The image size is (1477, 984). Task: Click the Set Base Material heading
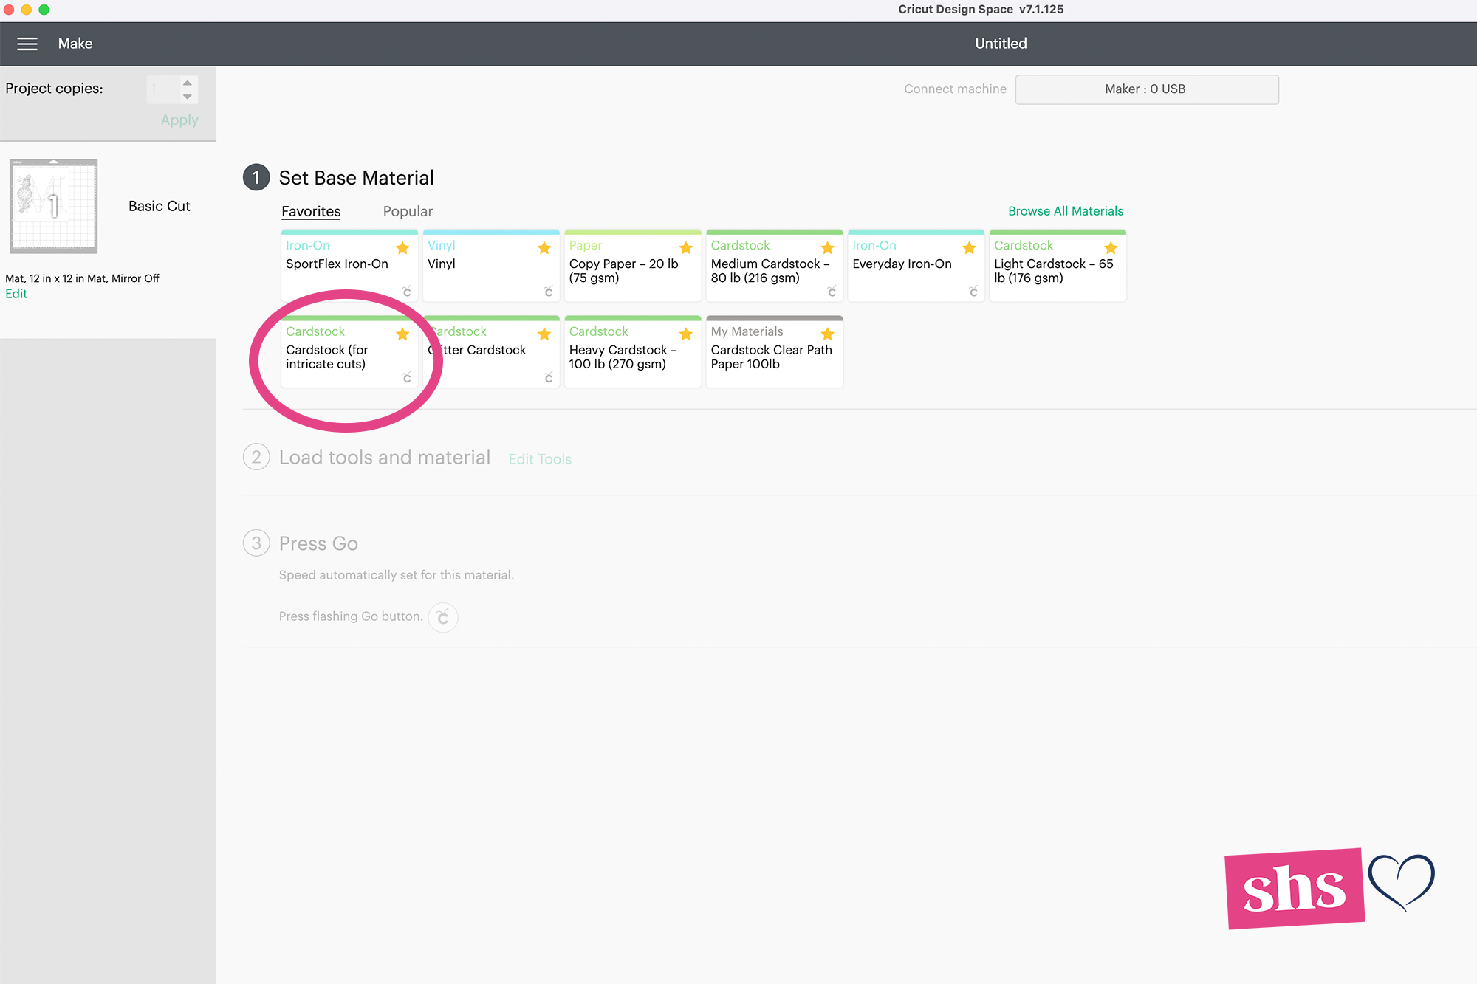point(356,178)
